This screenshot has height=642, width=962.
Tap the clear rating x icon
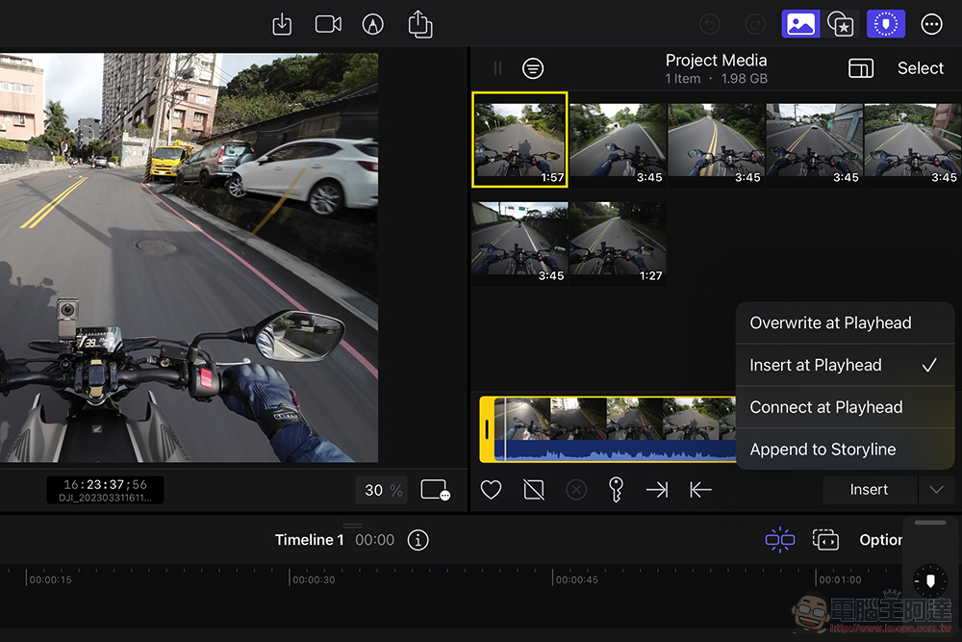tap(576, 490)
